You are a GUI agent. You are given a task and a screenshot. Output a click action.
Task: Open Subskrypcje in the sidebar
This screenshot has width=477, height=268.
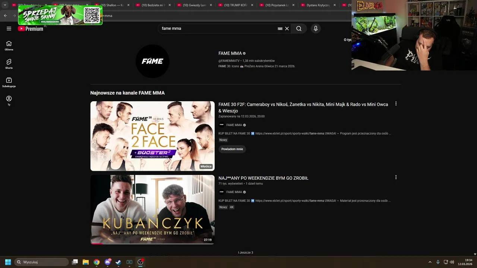(x=9, y=82)
